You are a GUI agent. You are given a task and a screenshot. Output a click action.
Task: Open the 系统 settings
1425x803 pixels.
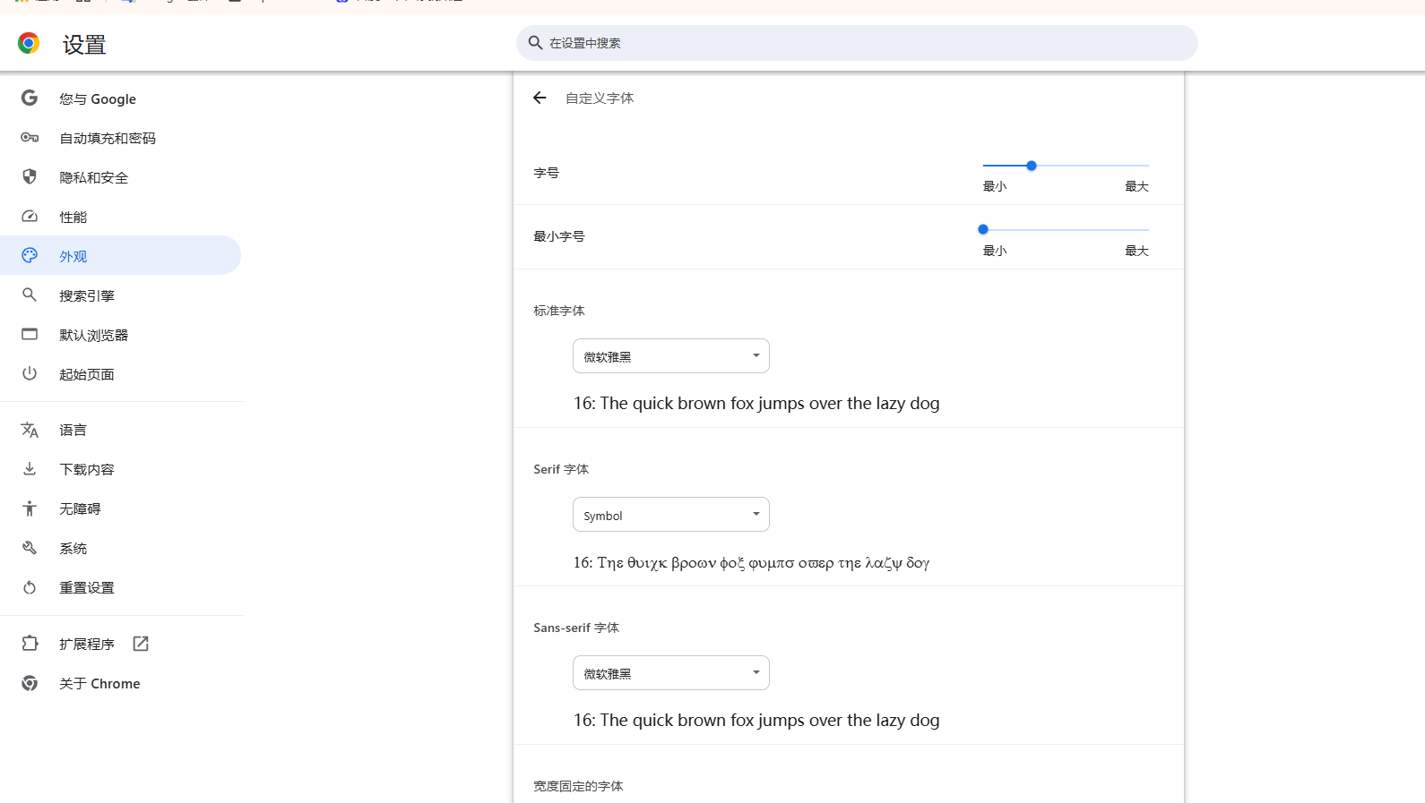tap(121, 548)
